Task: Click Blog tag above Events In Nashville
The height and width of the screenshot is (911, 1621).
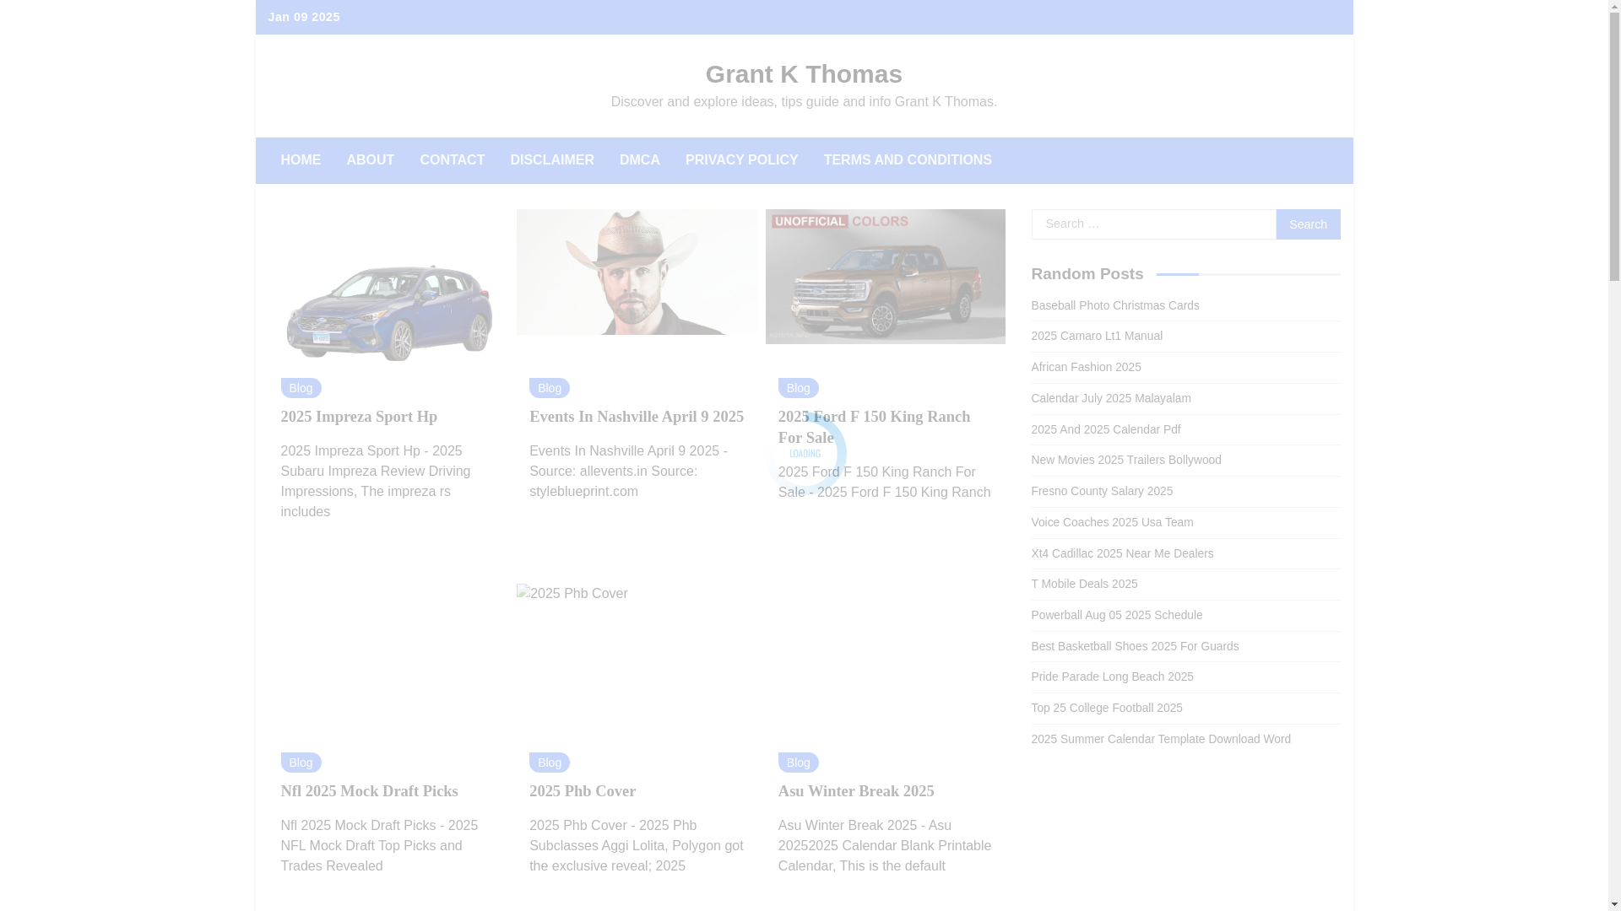Action: point(550,388)
